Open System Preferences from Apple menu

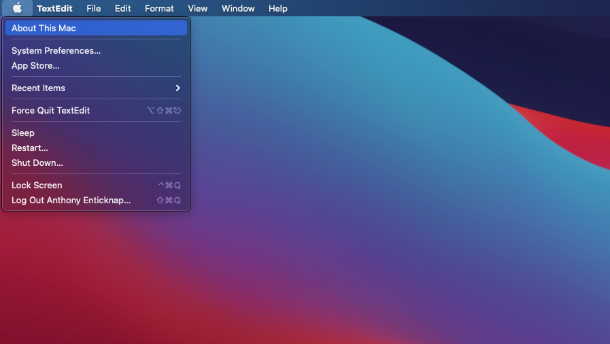click(96, 50)
